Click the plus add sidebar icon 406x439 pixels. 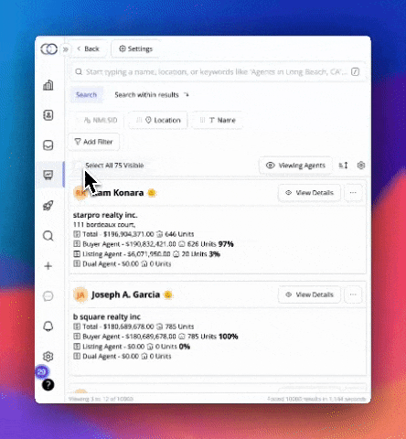click(x=48, y=266)
